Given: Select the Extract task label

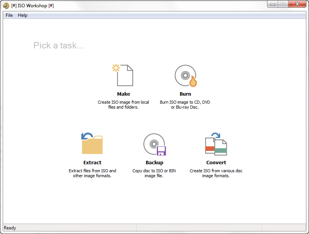Looking at the screenshot, I should pos(92,163).
